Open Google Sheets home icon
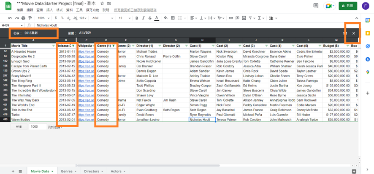374x174 pixels. [x=8, y=5]
